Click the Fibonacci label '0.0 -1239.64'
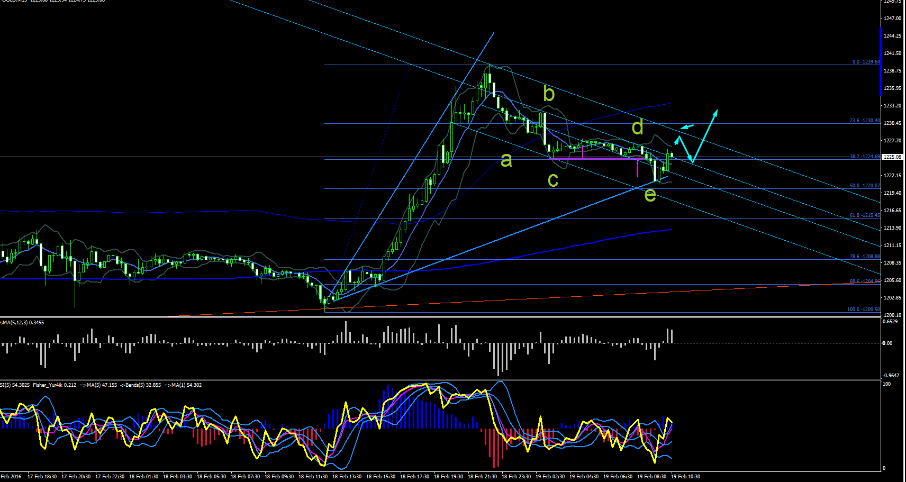Viewport: 906px width, 482px height. pos(866,62)
